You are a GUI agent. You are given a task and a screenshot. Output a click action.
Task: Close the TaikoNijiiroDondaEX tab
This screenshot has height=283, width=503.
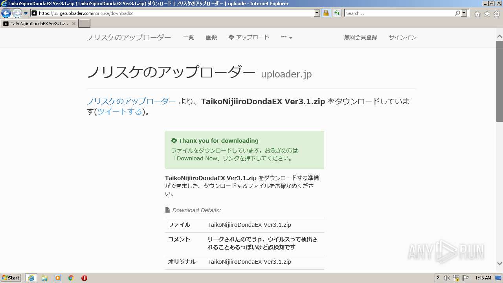73,24
